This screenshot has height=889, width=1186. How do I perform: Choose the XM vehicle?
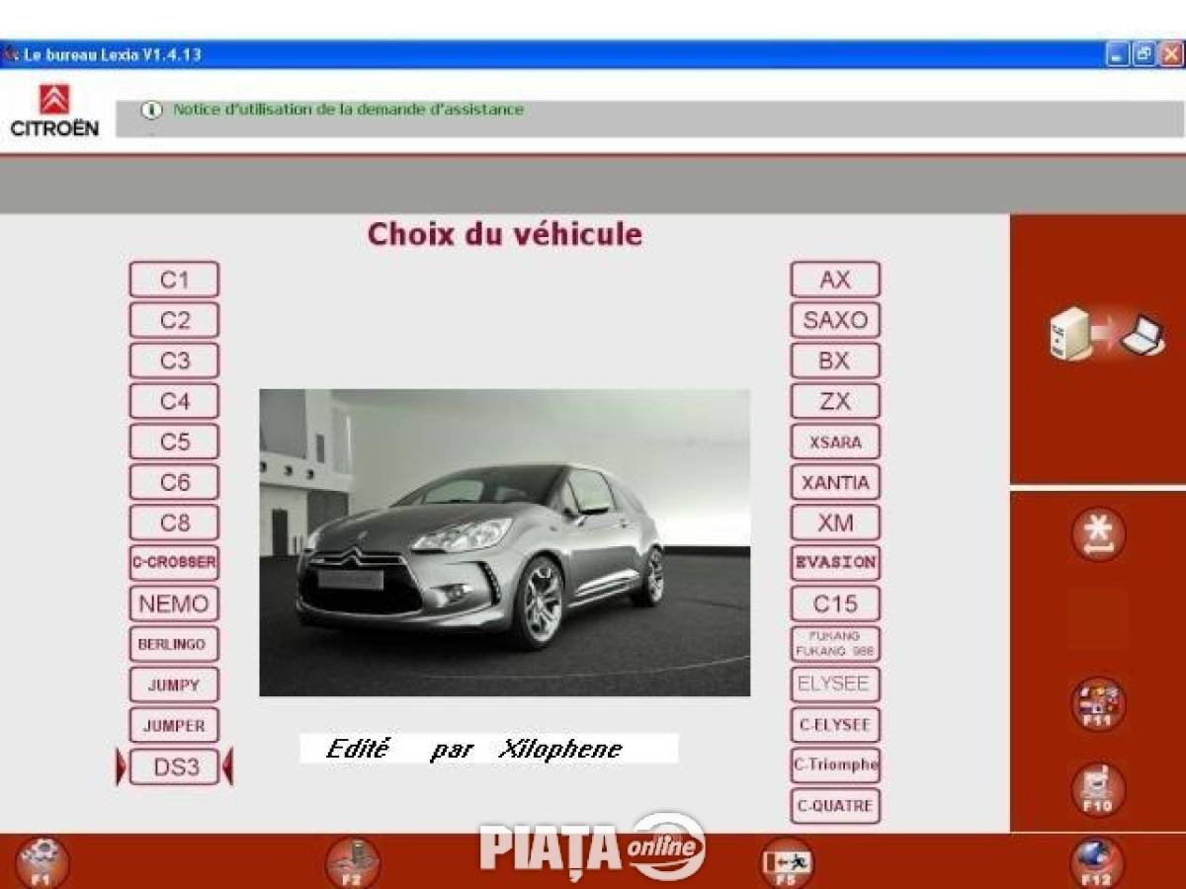[835, 523]
